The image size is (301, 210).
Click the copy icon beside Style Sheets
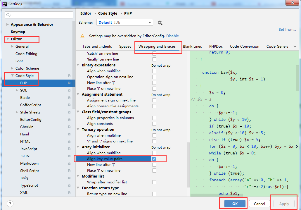69,112
